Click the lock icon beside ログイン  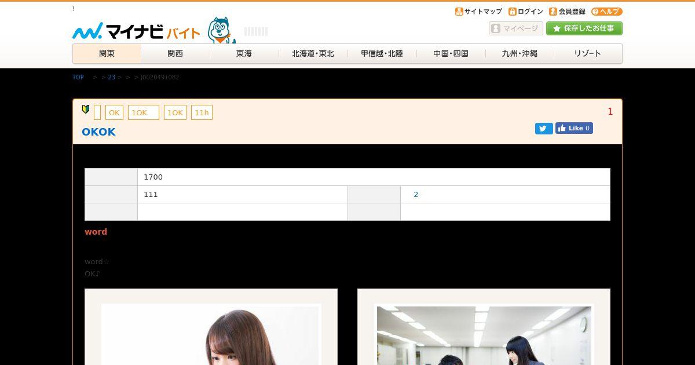(x=513, y=12)
